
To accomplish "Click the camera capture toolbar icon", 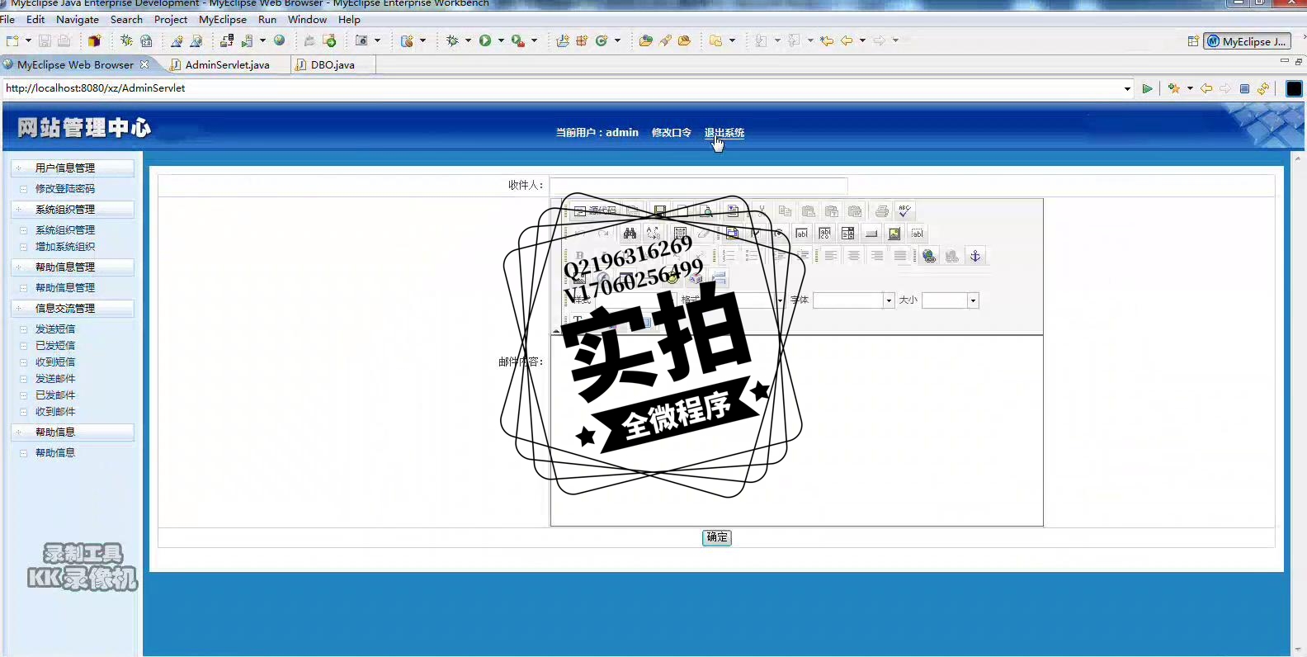I will 361,40.
